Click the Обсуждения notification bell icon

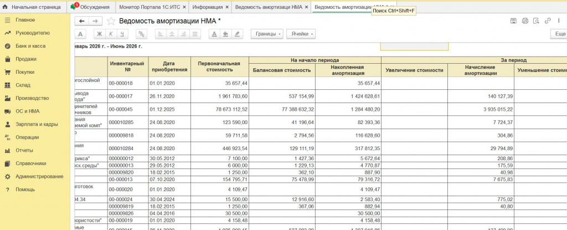pos(74,7)
